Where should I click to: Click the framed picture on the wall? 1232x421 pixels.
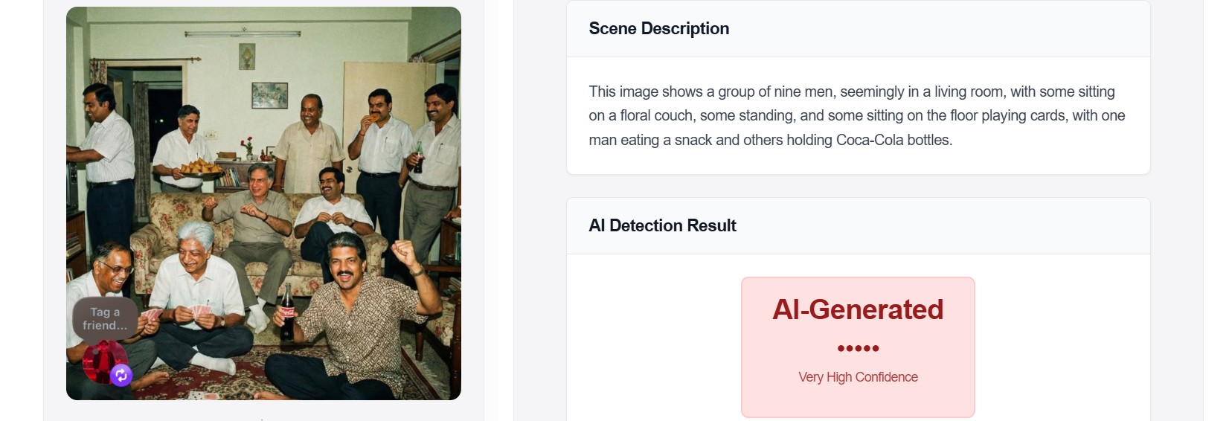(x=269, y=94)
